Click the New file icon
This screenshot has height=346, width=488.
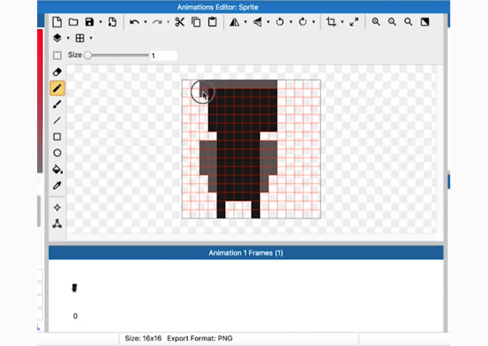tap(57, 22)
